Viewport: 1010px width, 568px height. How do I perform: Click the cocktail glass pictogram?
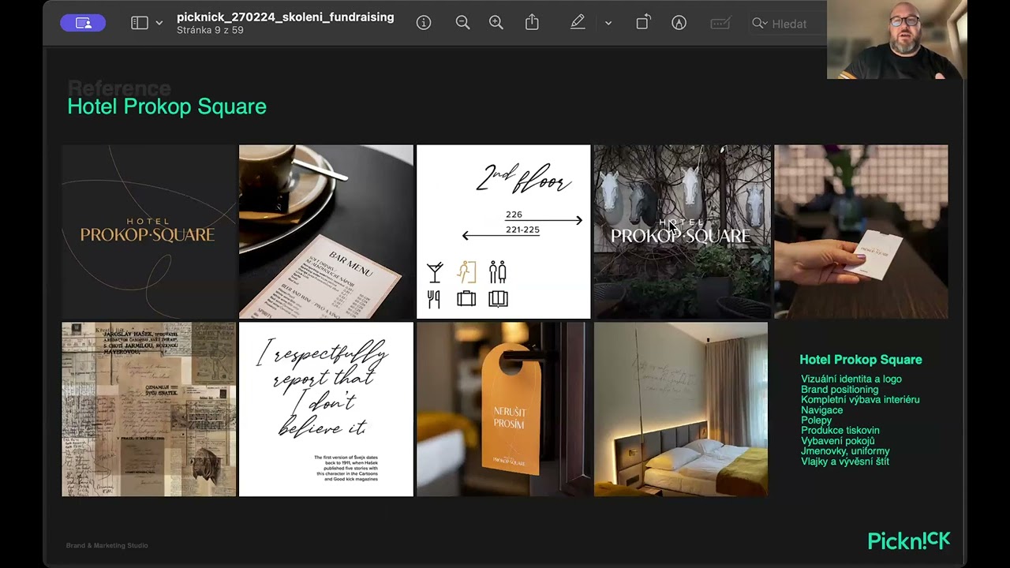point(435,272)
